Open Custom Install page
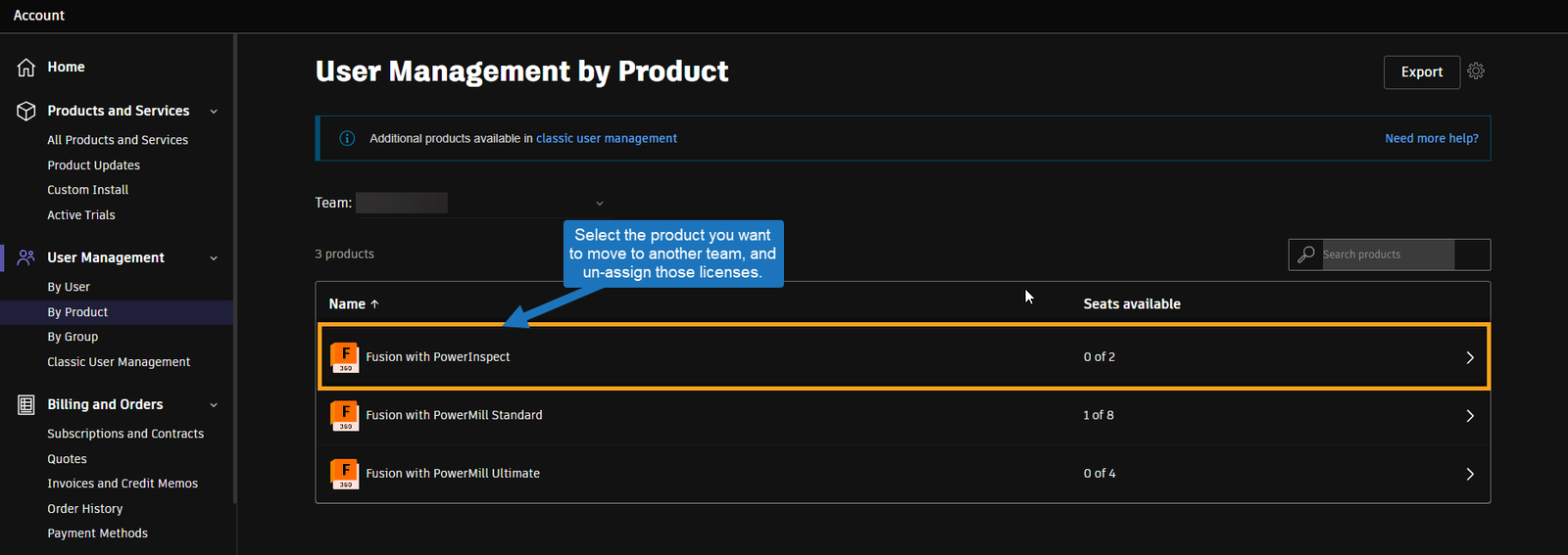 coord(87,190)
